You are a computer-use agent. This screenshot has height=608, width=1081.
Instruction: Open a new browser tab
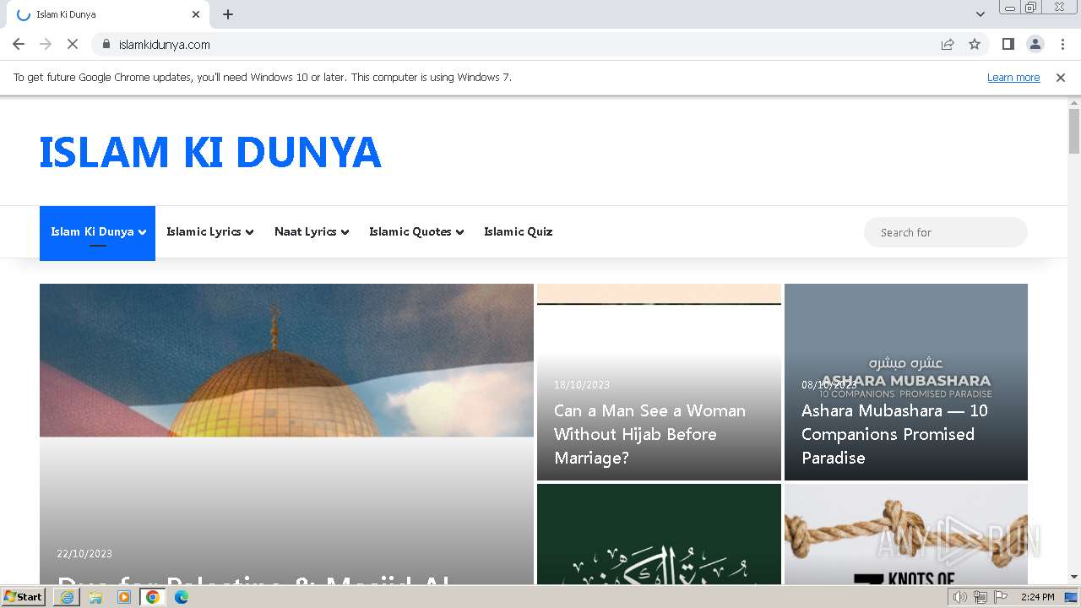click(228, 14)
